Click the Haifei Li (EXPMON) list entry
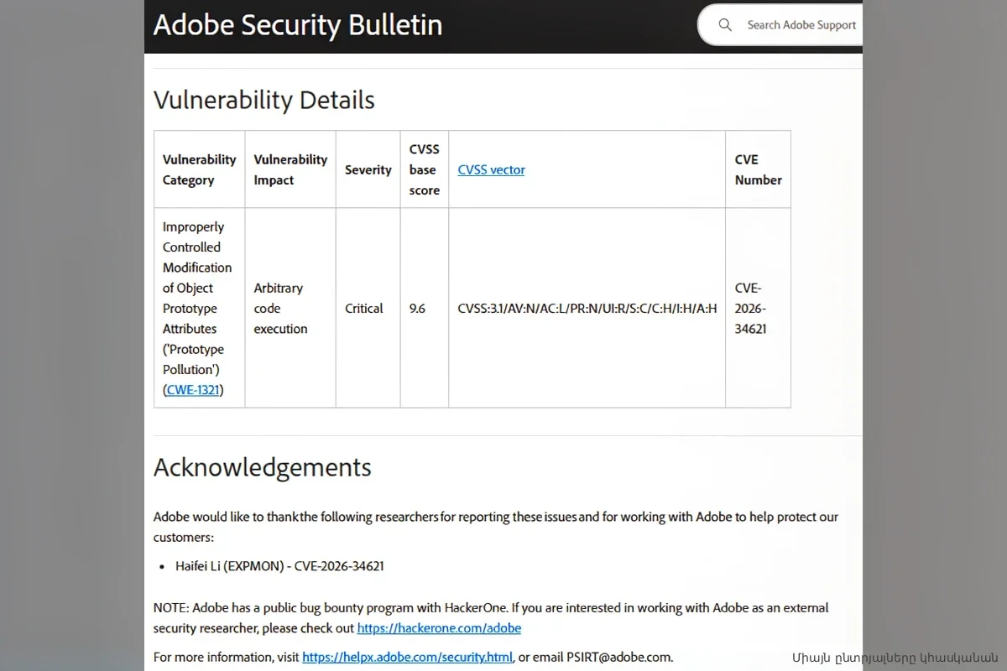This screenshot has height=671, width=1007. (279, 566)
